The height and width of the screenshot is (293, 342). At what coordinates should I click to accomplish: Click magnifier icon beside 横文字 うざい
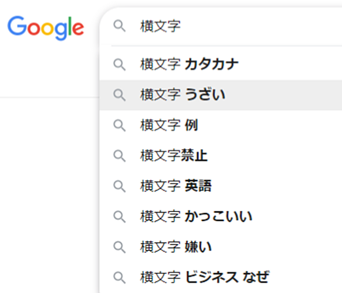click(x=120, y=95)
